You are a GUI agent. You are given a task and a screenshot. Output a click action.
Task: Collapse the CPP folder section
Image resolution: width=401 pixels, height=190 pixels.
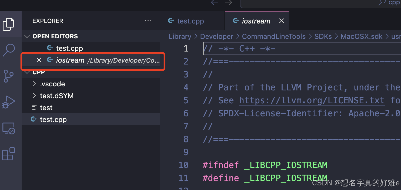27,72
